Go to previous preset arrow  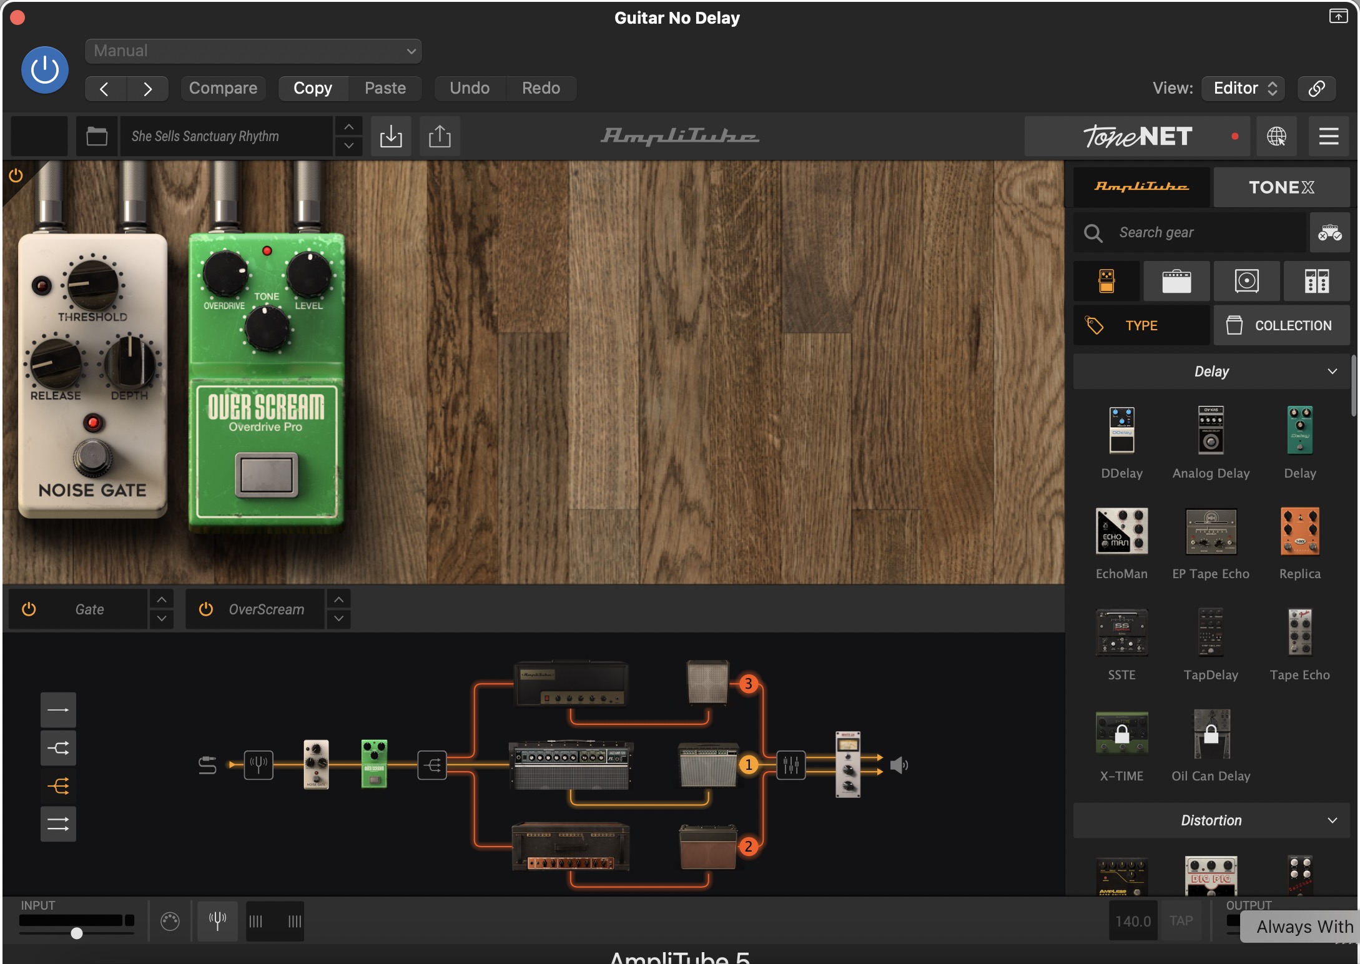click(105, 89)
